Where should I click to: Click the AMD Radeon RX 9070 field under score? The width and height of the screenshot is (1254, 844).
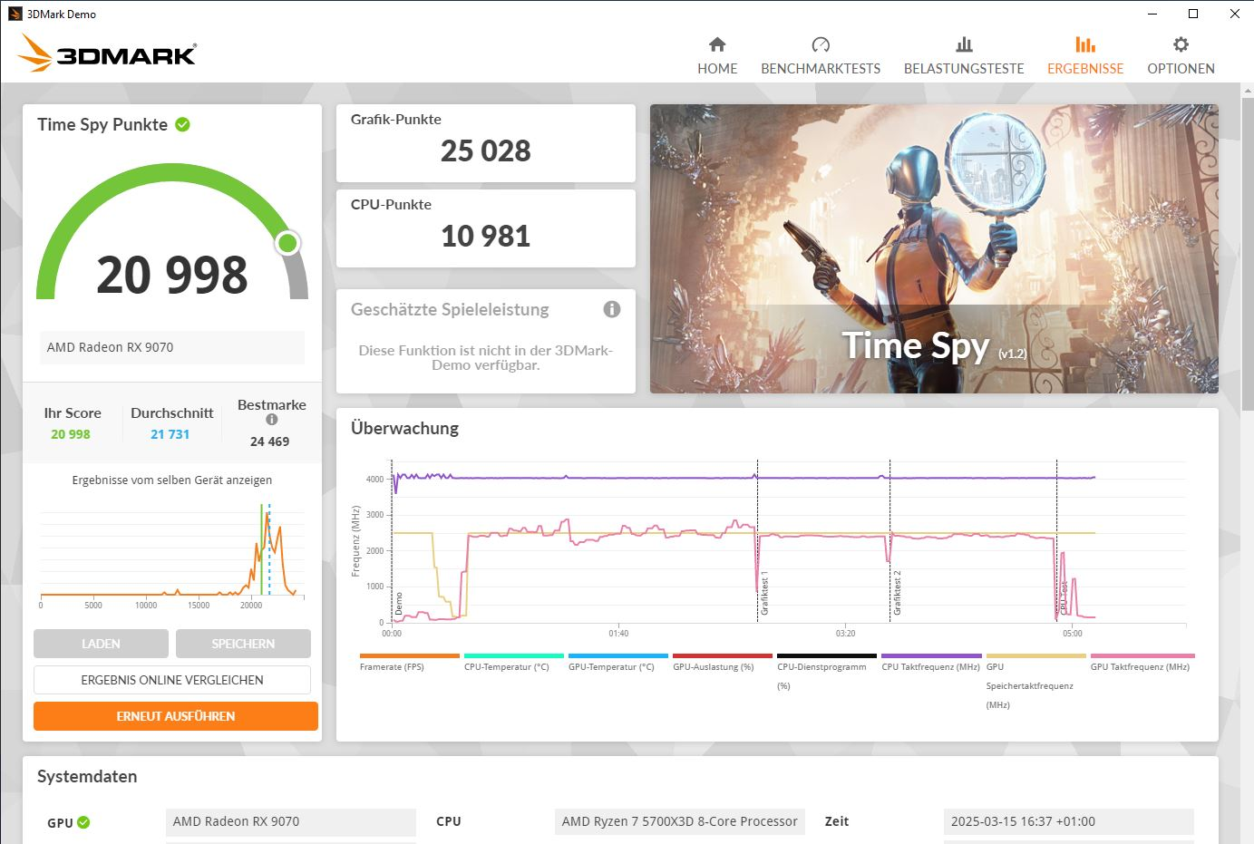pyautogui.click(x=172, y=347)
